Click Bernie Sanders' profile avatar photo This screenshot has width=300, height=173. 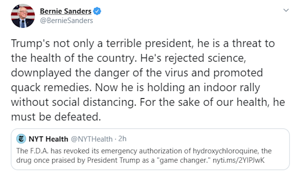pos(23,16)
